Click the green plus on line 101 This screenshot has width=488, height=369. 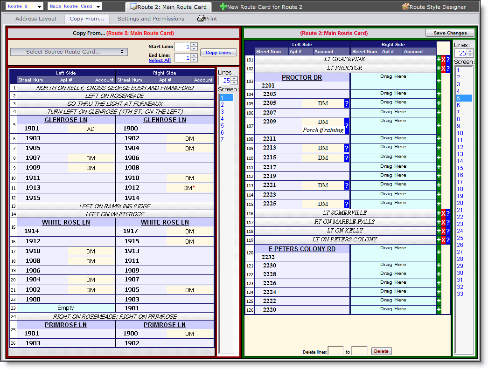(439, 60)
